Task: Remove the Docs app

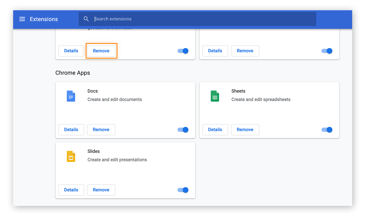Action: click(x=101, y=130)
